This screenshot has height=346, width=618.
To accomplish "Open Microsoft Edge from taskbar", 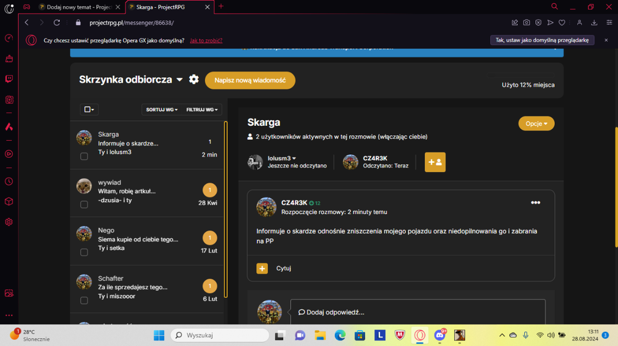I will [x=340, y=335].
